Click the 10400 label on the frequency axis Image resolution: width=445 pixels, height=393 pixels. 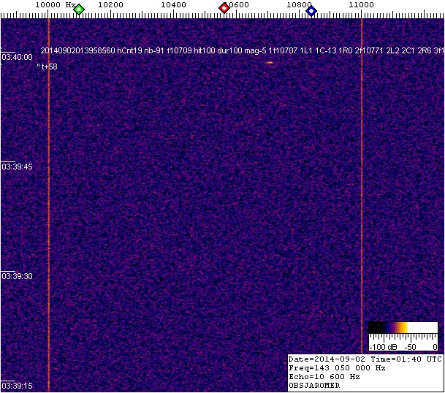[x=173, y=5]
